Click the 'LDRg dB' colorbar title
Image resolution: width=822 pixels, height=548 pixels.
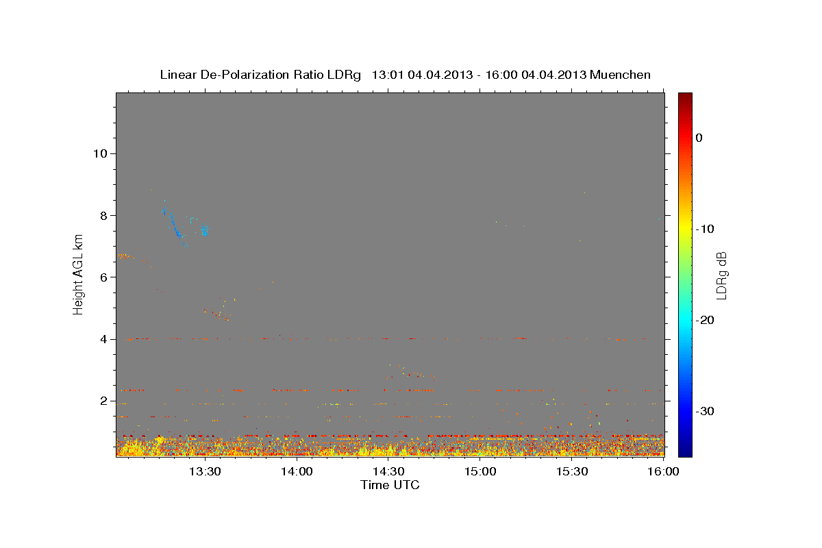[x=721, y=275]
